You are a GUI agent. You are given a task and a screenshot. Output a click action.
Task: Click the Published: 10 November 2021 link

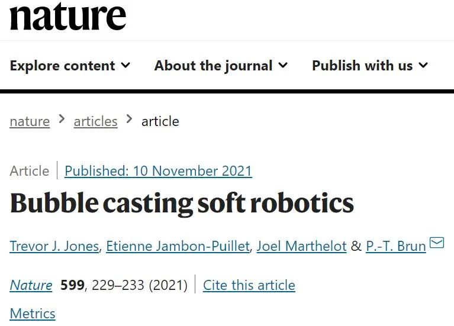pyautogui.click(x=159, y=171)
